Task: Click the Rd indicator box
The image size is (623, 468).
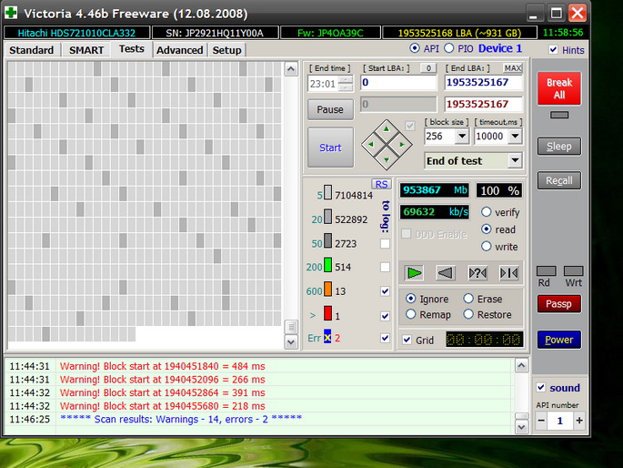Action: (546, 271)
